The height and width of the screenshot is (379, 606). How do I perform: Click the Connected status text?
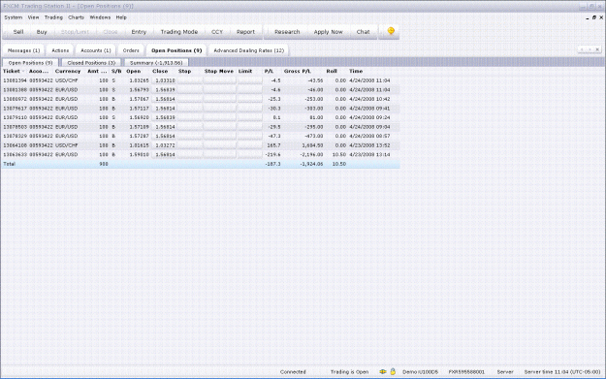293,372
